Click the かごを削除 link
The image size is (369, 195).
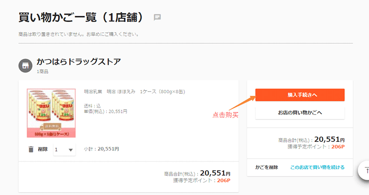tap(267, 167)
